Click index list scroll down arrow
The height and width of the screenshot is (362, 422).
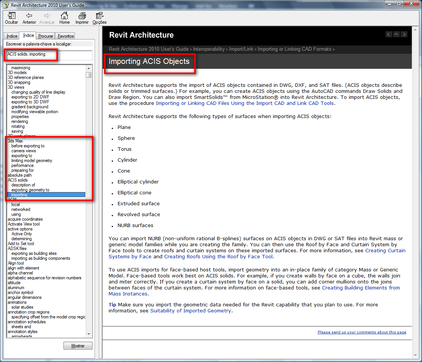coord(89,334)
